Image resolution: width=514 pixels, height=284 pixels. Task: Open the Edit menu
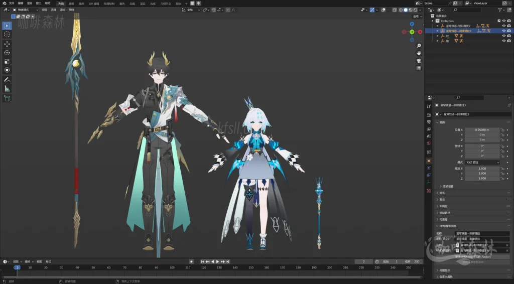tap(20, 4)
